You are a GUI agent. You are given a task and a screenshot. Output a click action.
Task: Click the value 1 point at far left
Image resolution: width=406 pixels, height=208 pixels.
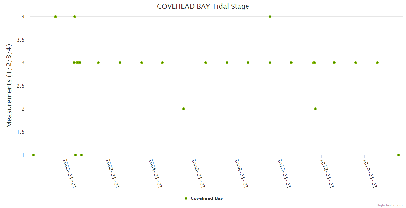click(x=33, y=155)
